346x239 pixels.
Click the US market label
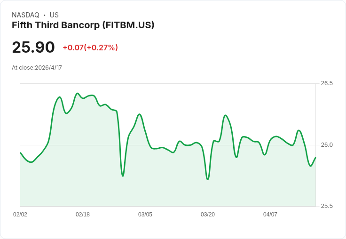click(54, 15)
